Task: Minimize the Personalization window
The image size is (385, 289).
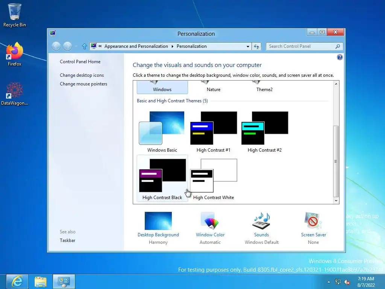Action: (x=312, y=32)
